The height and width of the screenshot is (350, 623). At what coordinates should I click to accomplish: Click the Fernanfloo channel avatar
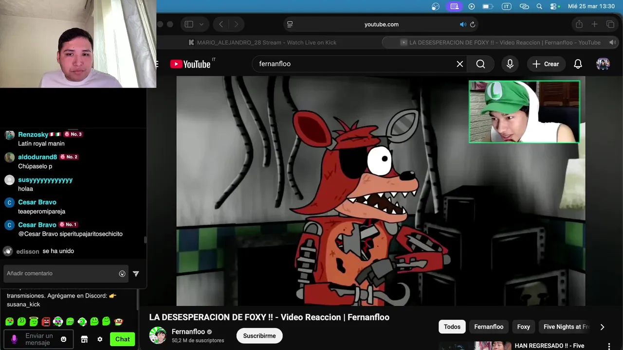click(158, 335)
